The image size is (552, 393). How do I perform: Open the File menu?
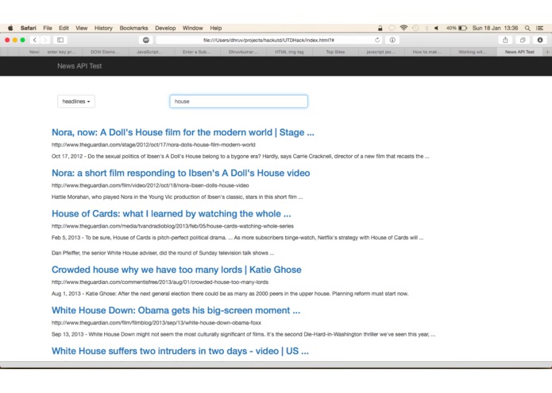click(x=48, y=28)
